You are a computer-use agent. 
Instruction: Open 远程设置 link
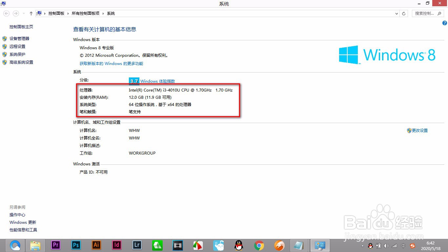(x=17, y=47)
